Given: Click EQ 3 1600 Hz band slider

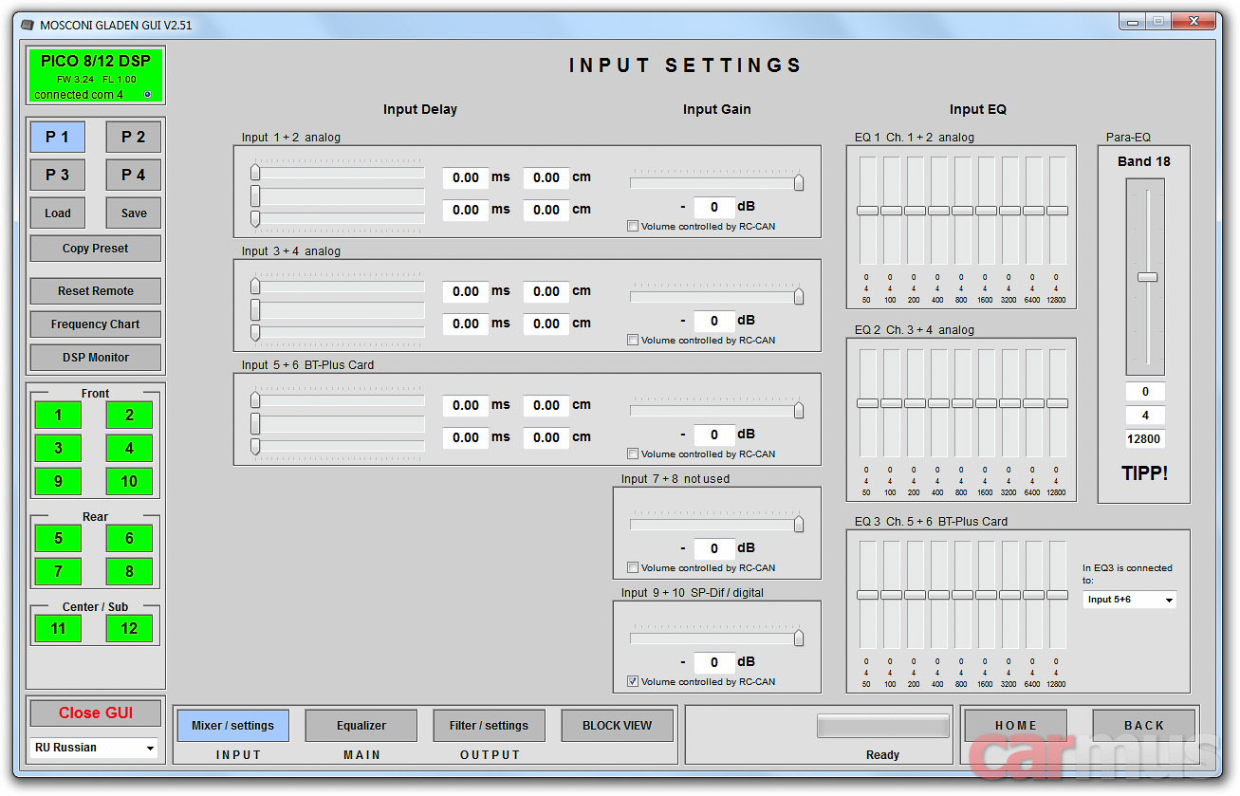Looking at the screenshot, I should (x=986, y=595).
